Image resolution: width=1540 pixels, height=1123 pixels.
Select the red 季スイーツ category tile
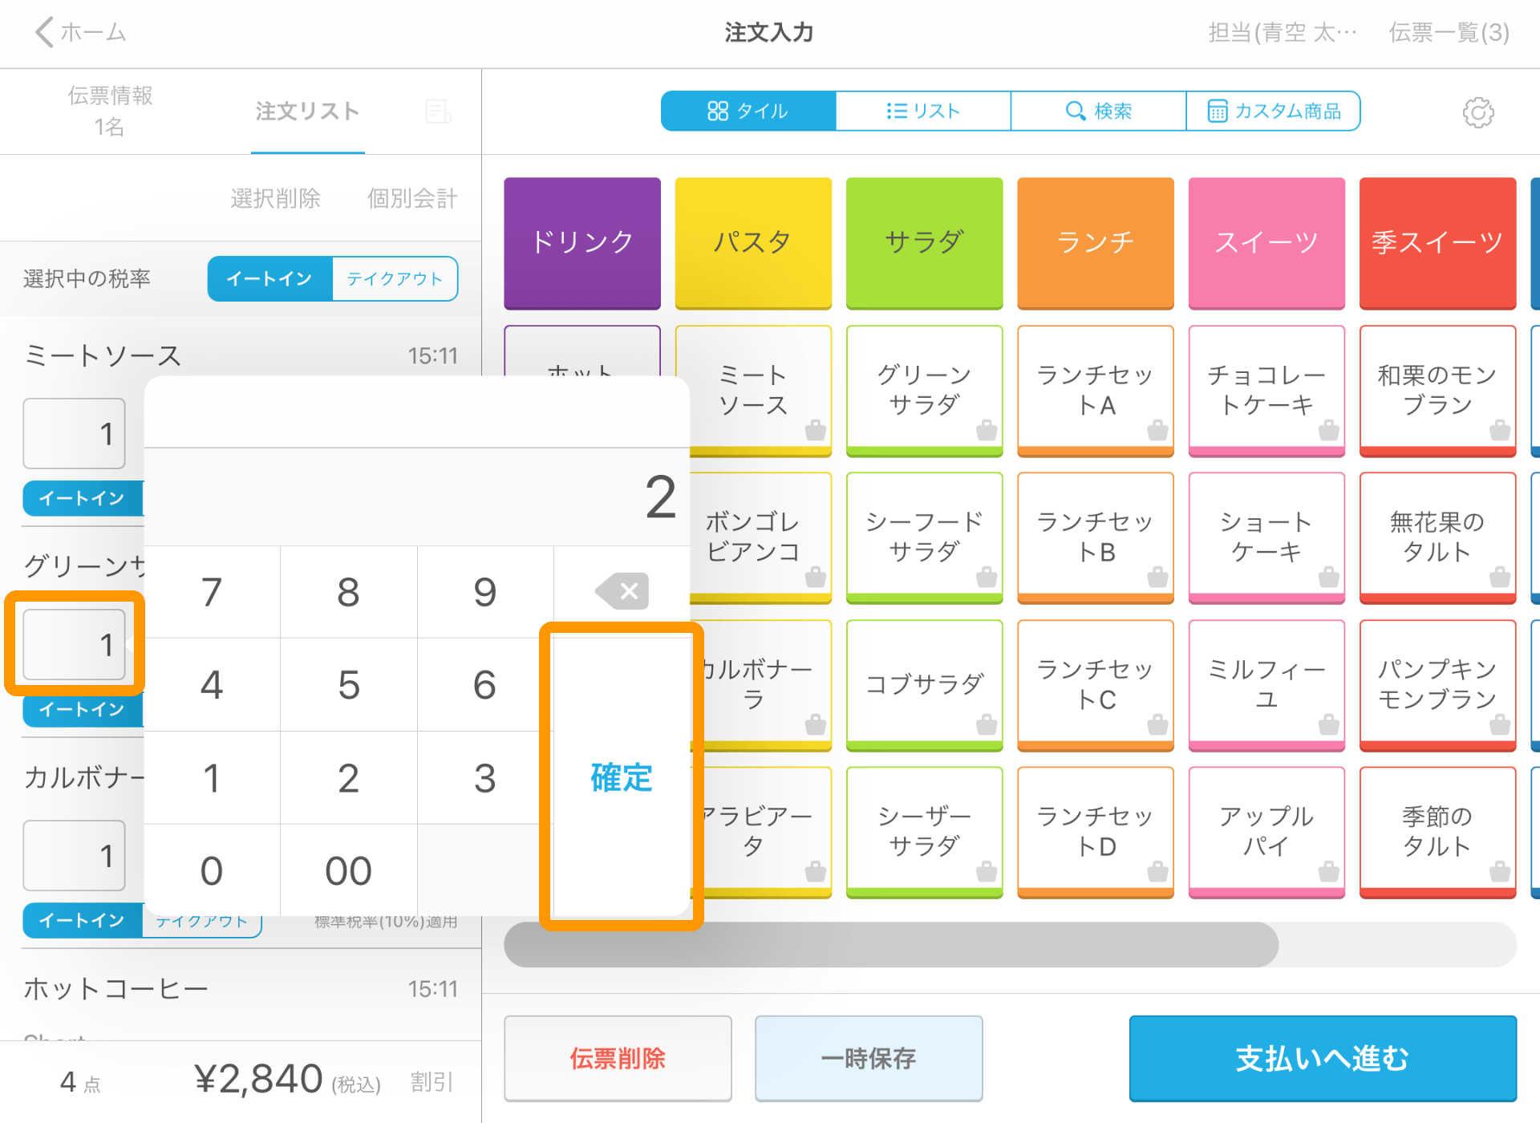pyautogui.click(x=1437, y=242)
